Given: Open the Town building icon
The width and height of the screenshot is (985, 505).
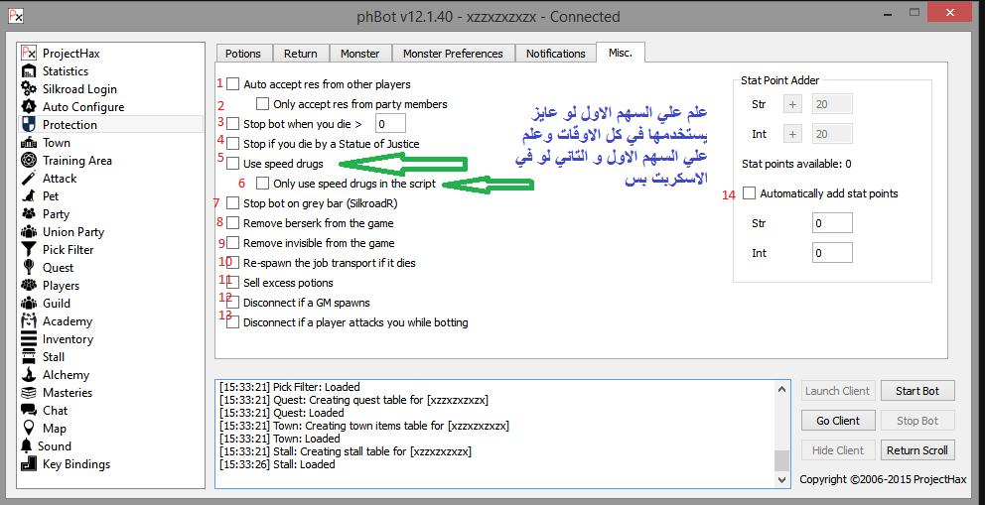Looking at the screenshot, I should pyautogui.click(x=29, y=143).
